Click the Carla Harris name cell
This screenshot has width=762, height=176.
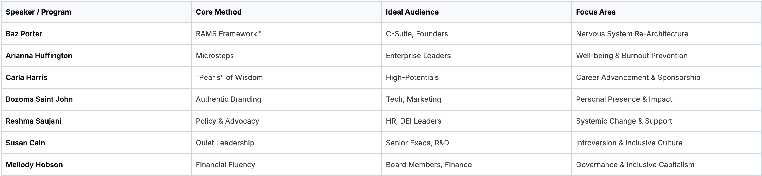[x=27, y=77]
